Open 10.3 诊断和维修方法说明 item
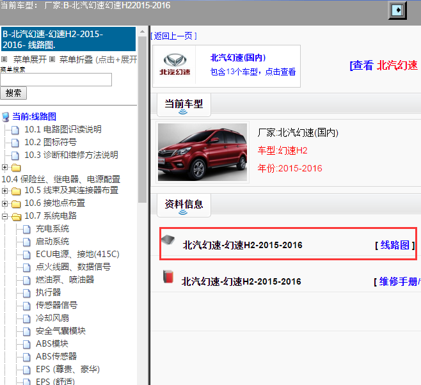This screenshot has height=385, width=421. (71, 155)
